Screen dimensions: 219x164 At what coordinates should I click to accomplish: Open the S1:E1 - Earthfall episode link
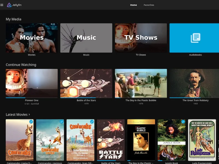tap(32, 104)
